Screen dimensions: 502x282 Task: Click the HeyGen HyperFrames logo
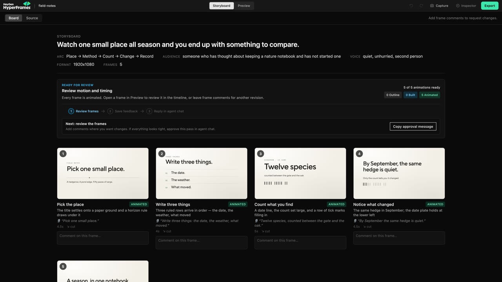(17, 5)
